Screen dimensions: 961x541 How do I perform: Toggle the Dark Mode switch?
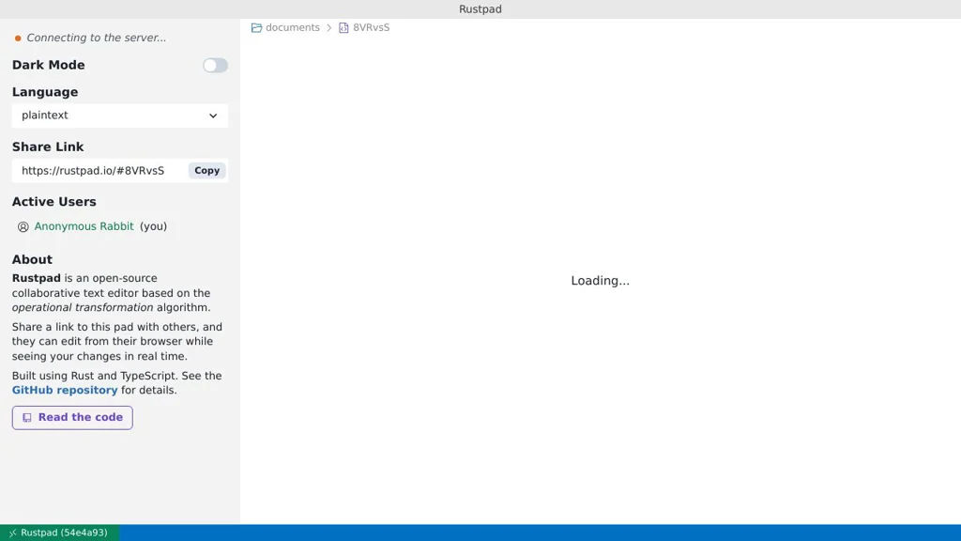(x=215, y=66)
